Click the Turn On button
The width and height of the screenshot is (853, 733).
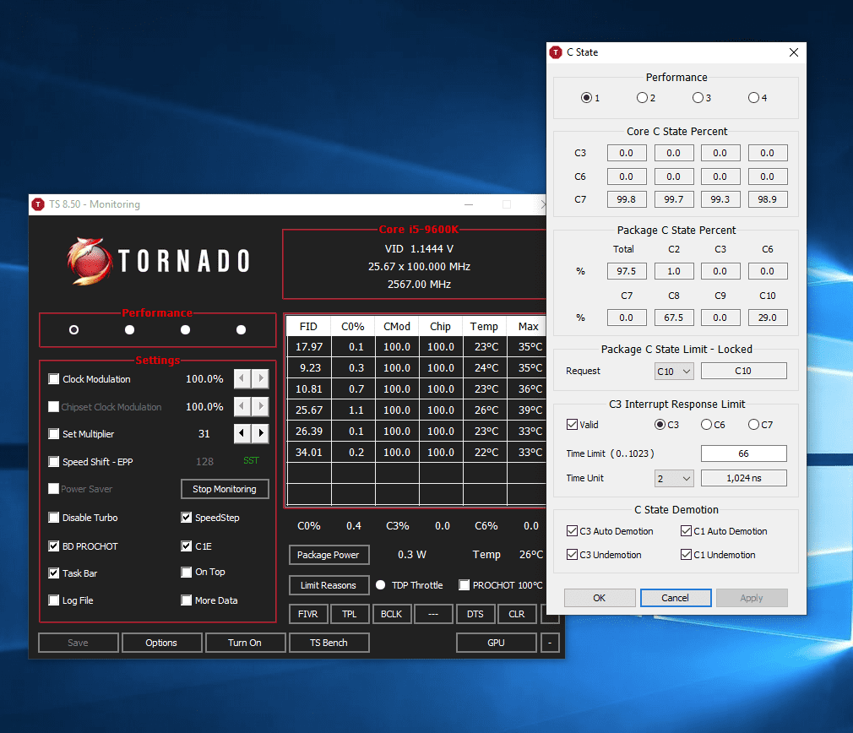[x=246, y=643]
